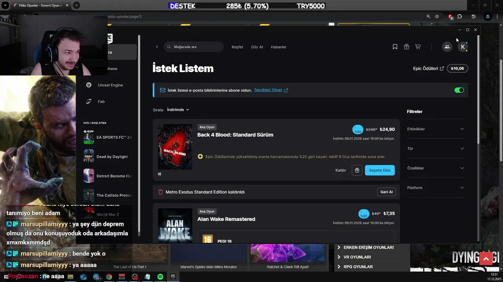Click Back 4 Blood cover thumbnail

(x=175, y=147)
